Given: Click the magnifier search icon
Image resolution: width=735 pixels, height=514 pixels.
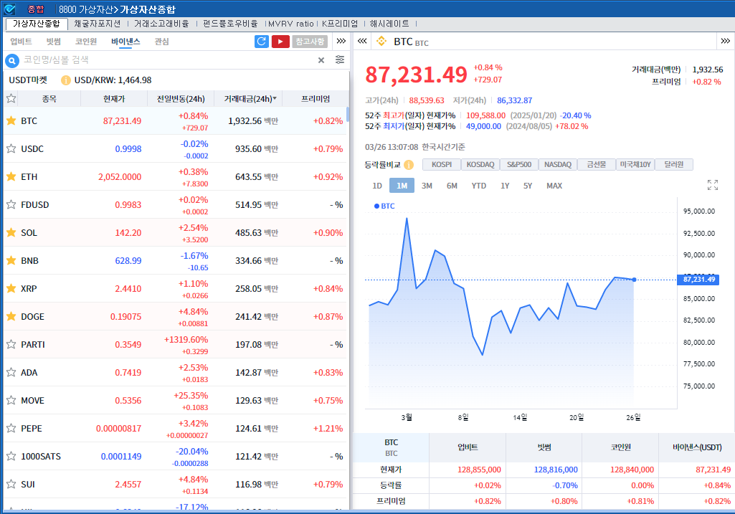Looking at the screenshot, I should [11, 60].
